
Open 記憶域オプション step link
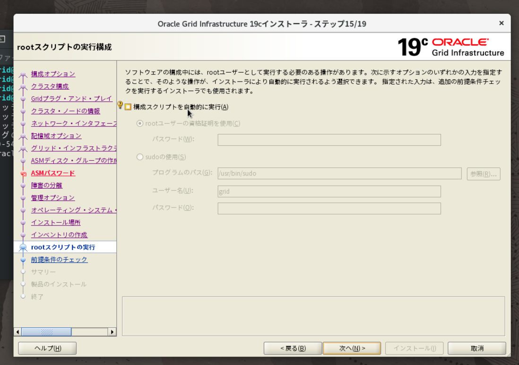[56, 136]
